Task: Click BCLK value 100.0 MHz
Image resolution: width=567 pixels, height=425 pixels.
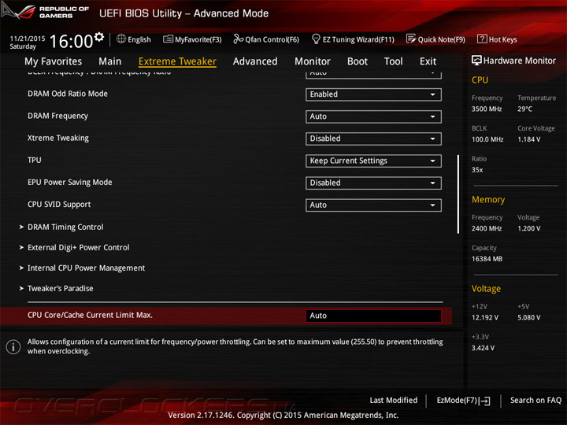Action: [487, 139]
